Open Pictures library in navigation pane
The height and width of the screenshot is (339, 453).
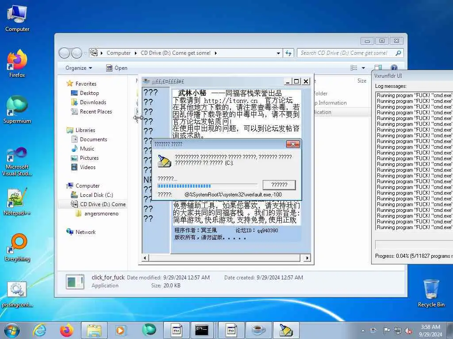pos(89,158)
